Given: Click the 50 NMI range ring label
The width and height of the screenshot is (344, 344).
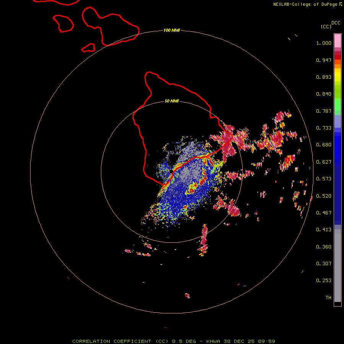Looking at the screenshot, I should pyautogui.click(x=172, y=101).
